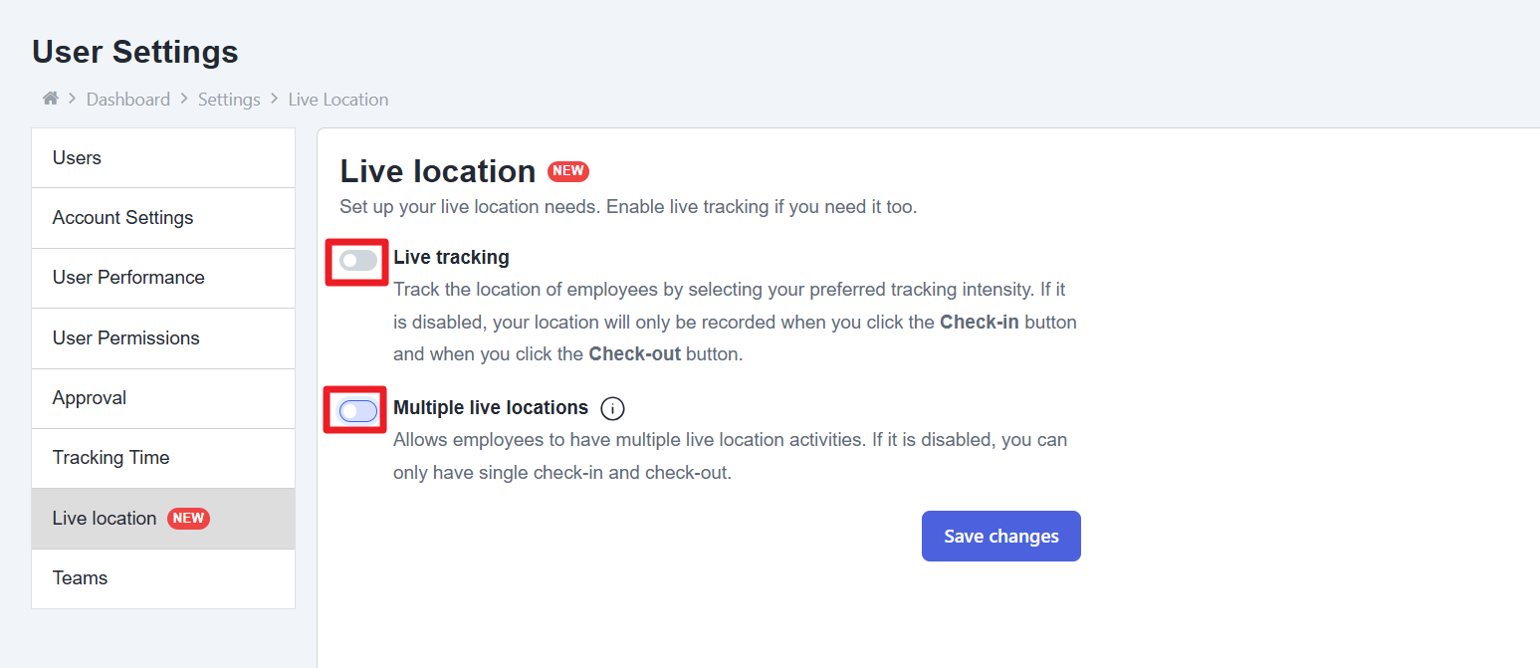The width and height of the screenshot is (1540, 668).
Task: Open the Users section in the sidebar
Action: click(x=78, y=158)
